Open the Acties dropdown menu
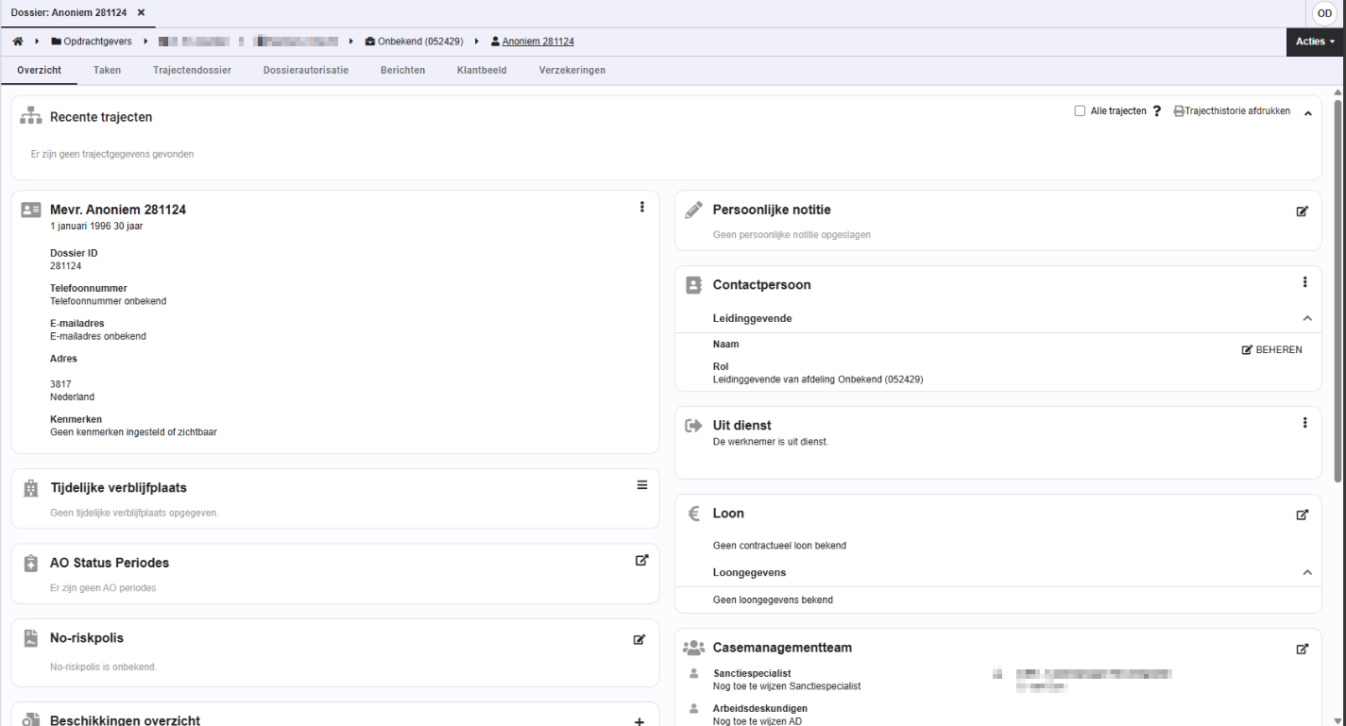The image size is (1346, 726). click(x=1316, y=42)
